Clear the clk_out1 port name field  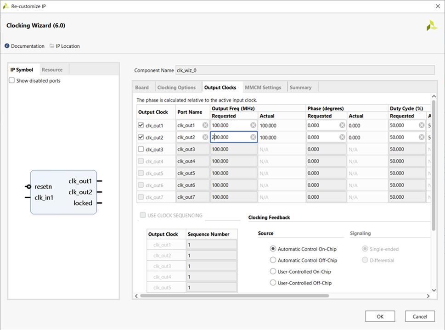click(205, 125)
